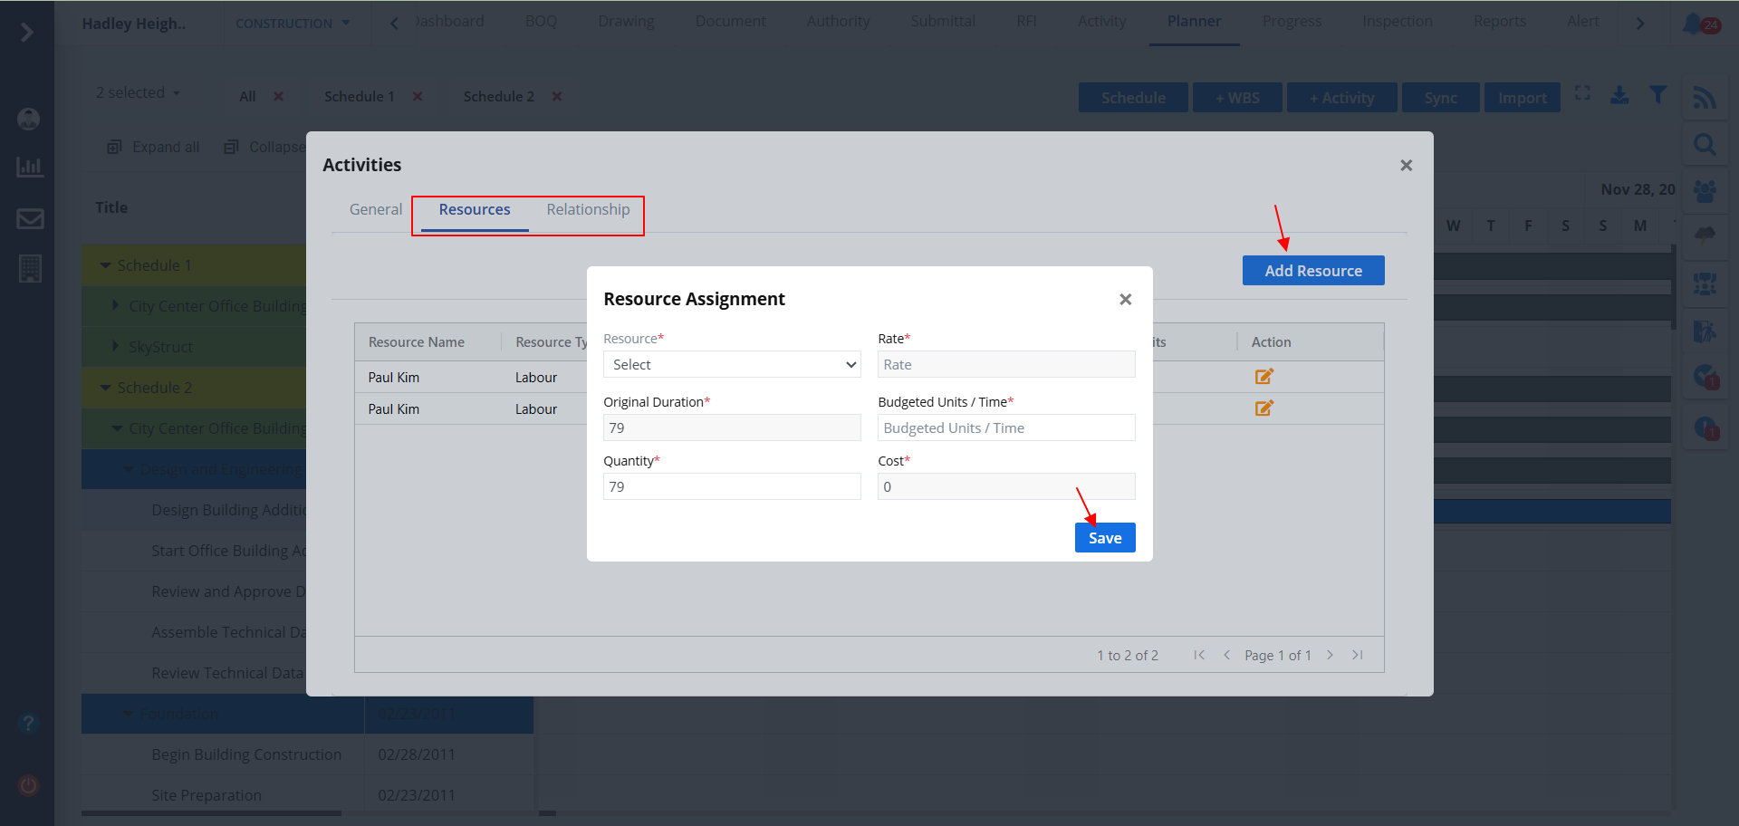Image resolution: width=1739 pixels, height=826 pixels.
Task: Click the download icon in planner toolbar
Action: click(1619, 95)
